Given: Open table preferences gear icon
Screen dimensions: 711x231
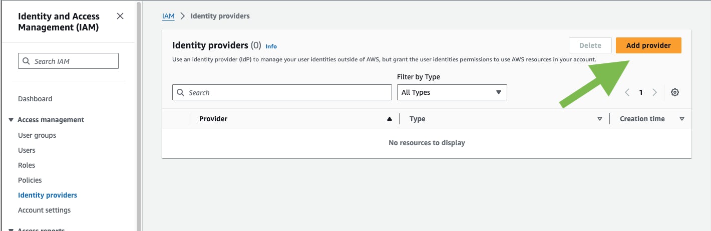Looking at the screenshot, I should tap(675, 92).
